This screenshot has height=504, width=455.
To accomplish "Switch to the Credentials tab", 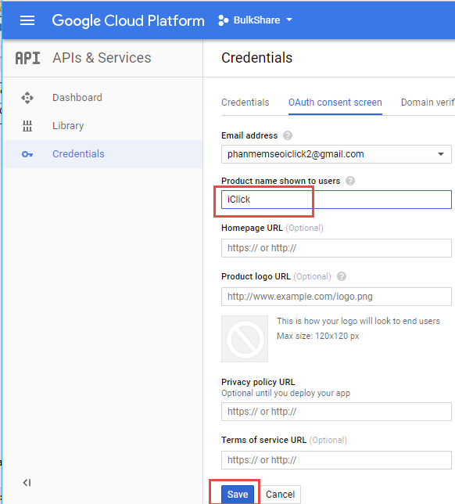I will point(245,103).
